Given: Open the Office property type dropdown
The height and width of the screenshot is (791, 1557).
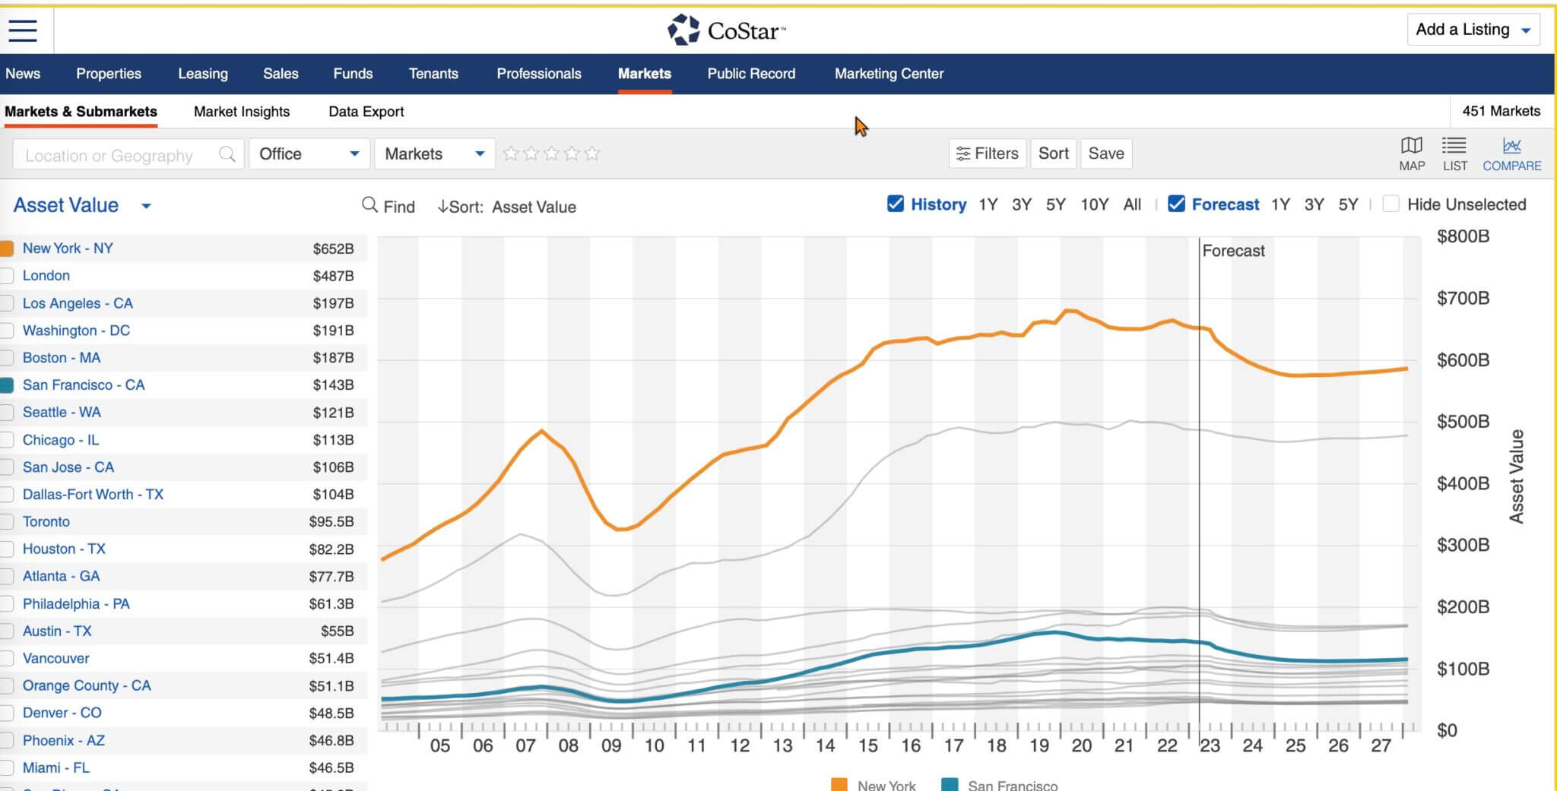Looking at the screenshot, I should (309, 153).
